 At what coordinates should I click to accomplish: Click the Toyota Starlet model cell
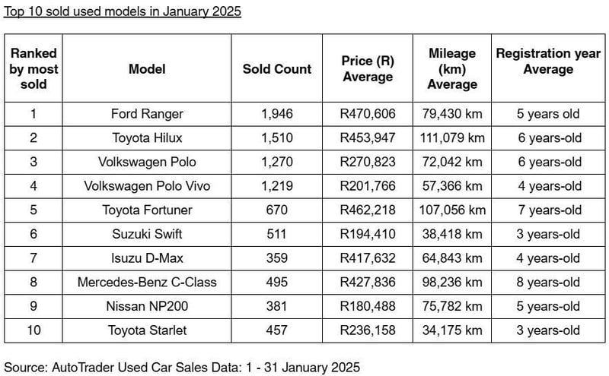coord(147,330)
